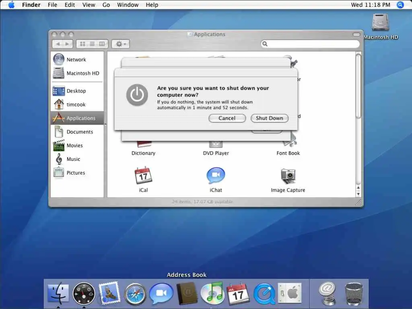Select Network in the sidebar
This screenshot has height=309, width=412.
click(77, 60)
